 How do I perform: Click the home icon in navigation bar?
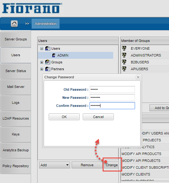pyautogui.click(x=14, y=24)
